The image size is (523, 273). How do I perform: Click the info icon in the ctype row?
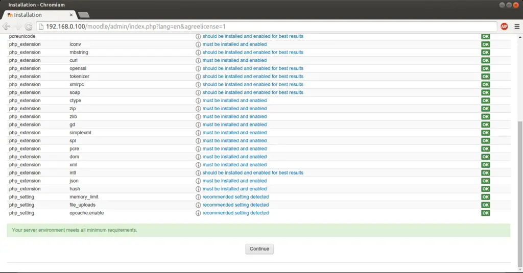198,101
